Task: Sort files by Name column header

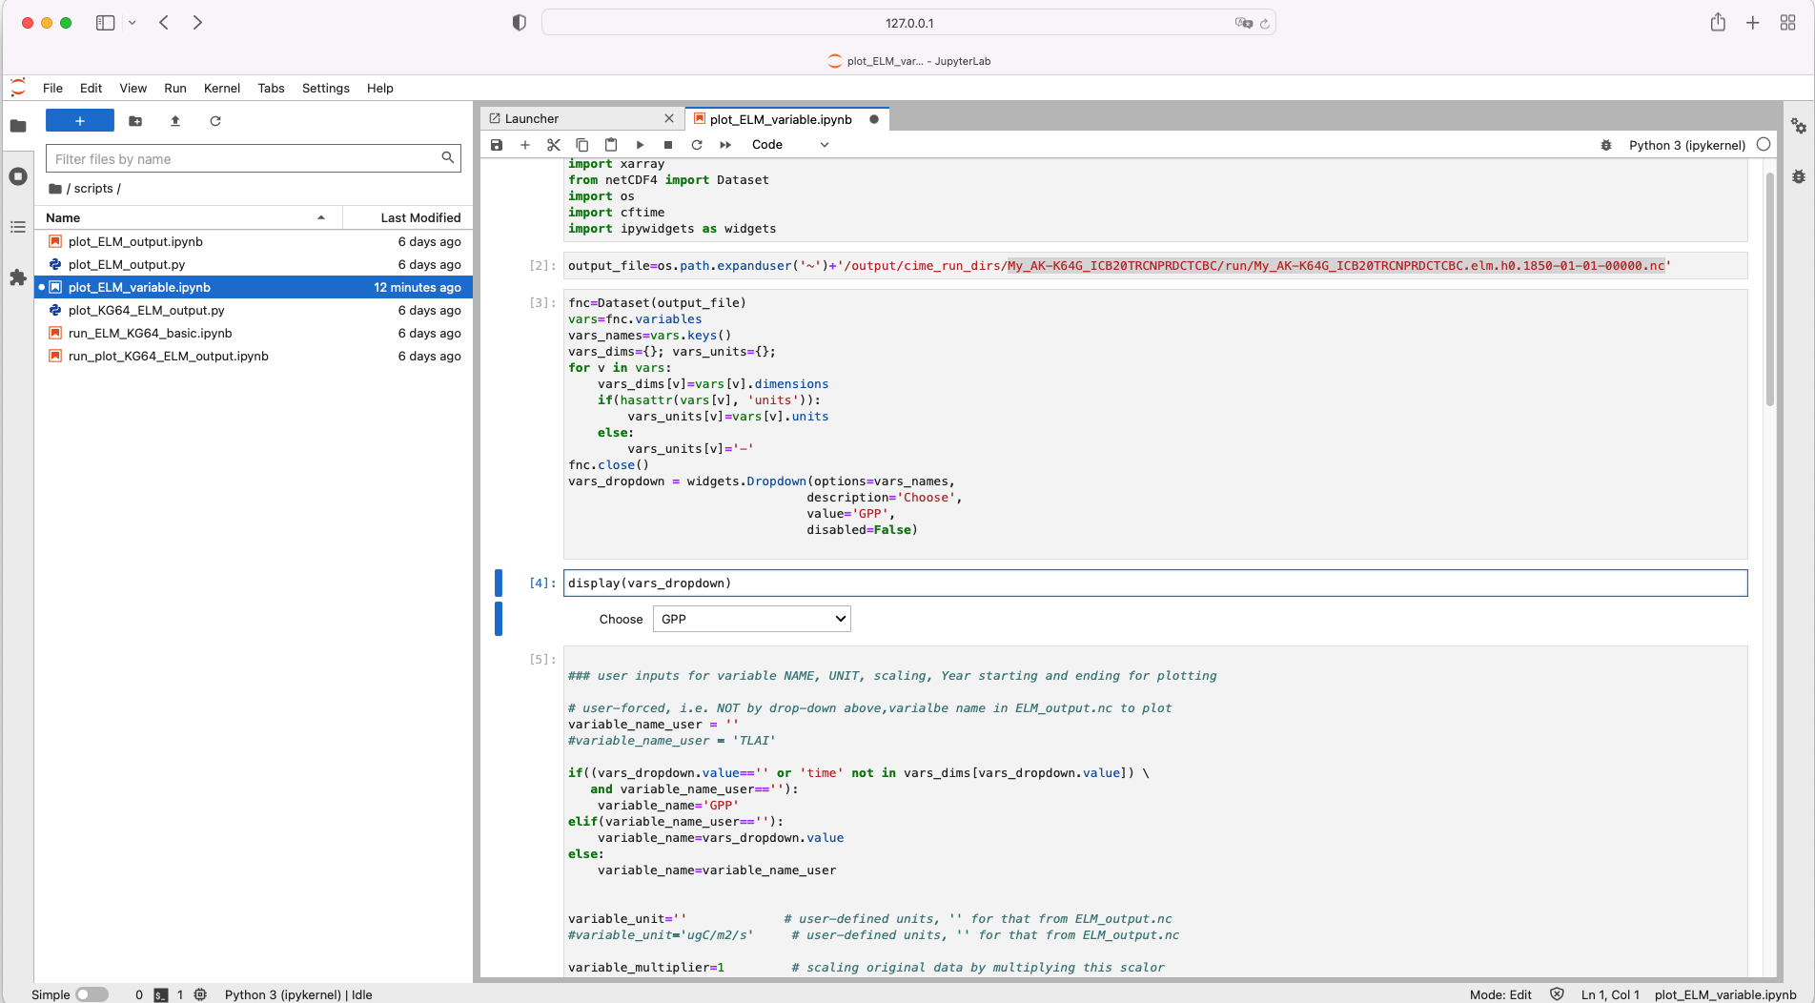Action: pos(188,217)
